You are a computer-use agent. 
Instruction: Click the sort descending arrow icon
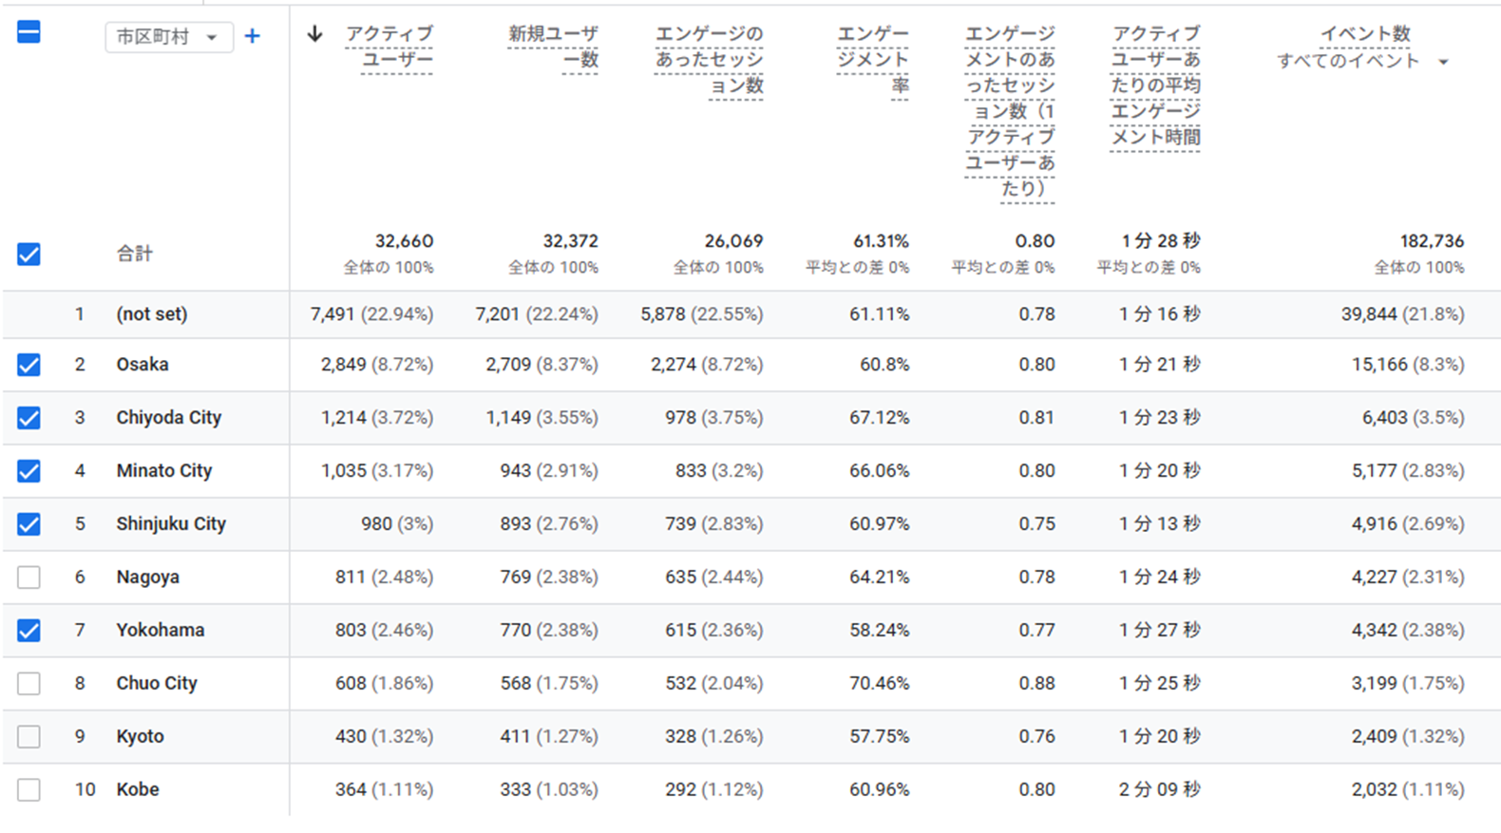(315, 34)
